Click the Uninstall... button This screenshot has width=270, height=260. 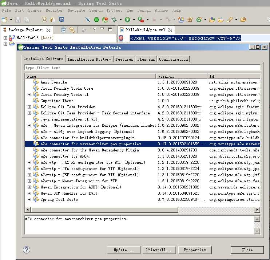click(x=159, y=250)
